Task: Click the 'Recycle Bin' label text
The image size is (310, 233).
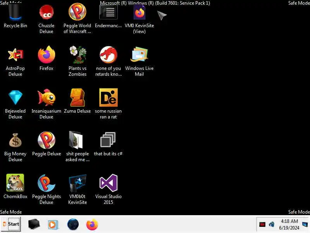Action: pos(15,26)
